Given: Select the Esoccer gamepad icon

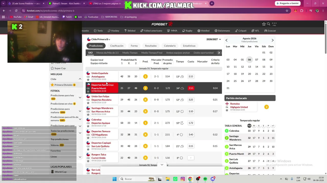Looking at the screenshot, I should tap(266, 31).
